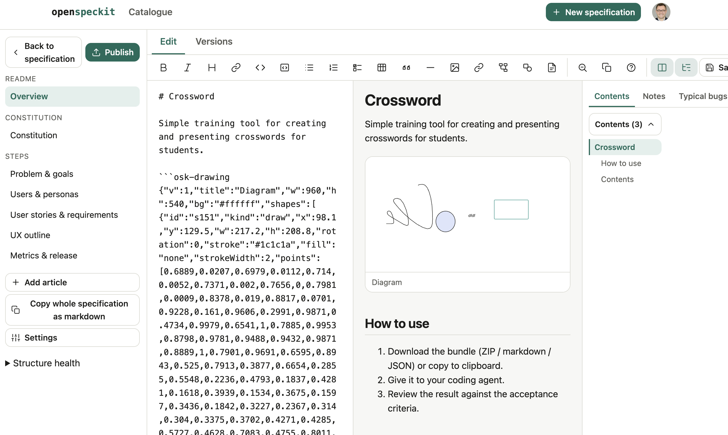Select the Contents tab in the right panel
The image size is (728, 435).
[612, 96]
